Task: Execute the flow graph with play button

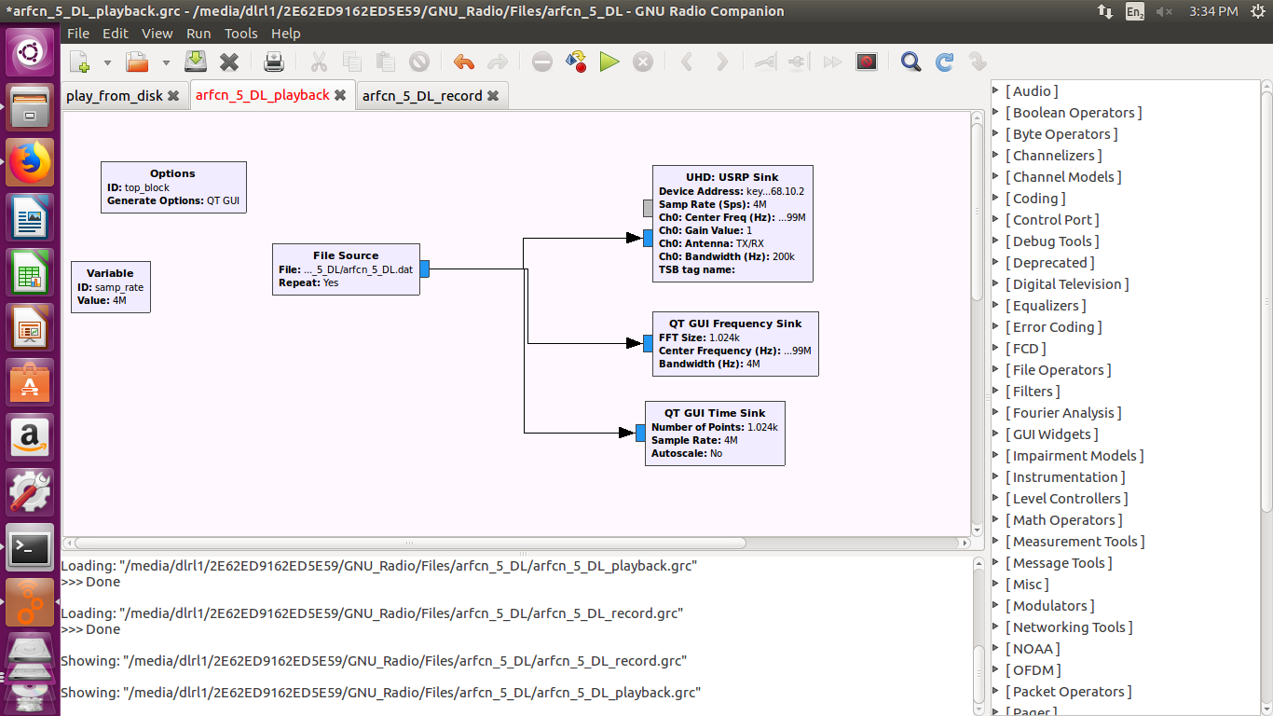Action: point(609,62)
